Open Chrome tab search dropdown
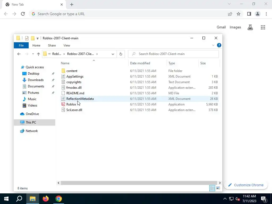This screenshot has width=272, height=204. pos(229,4)
